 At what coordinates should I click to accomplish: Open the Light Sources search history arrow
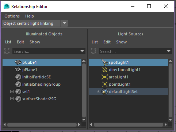point(169,51)
